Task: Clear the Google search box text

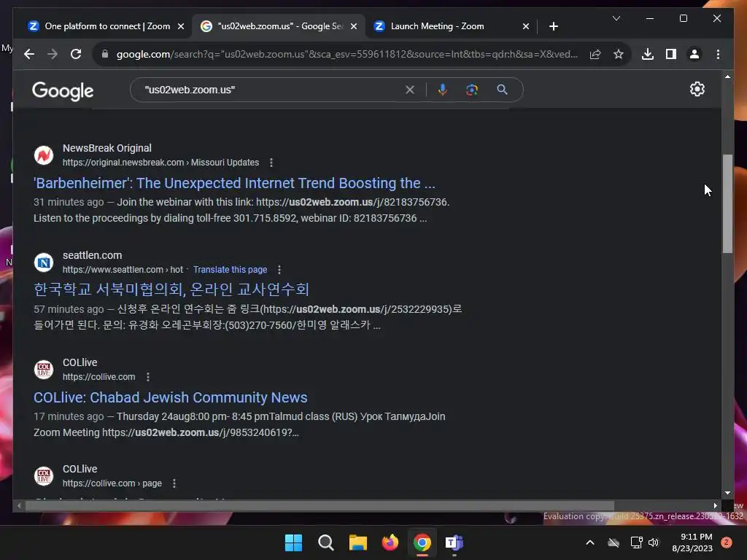Action: tap(410, 90)
